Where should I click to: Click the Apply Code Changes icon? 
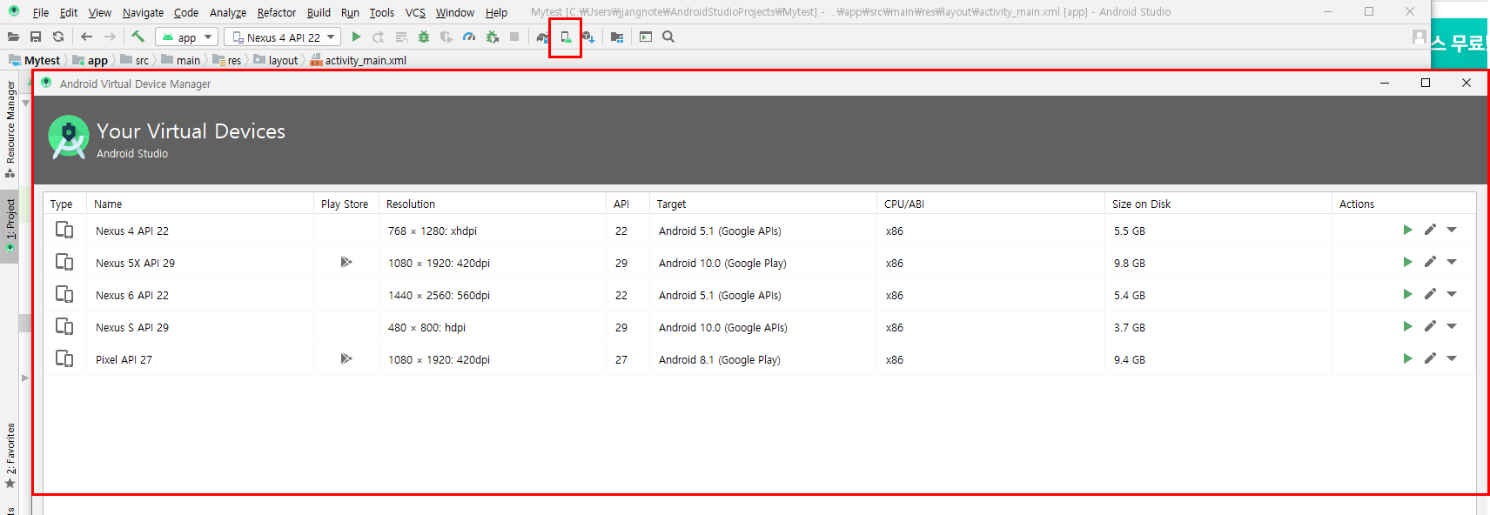click(401, 37)
